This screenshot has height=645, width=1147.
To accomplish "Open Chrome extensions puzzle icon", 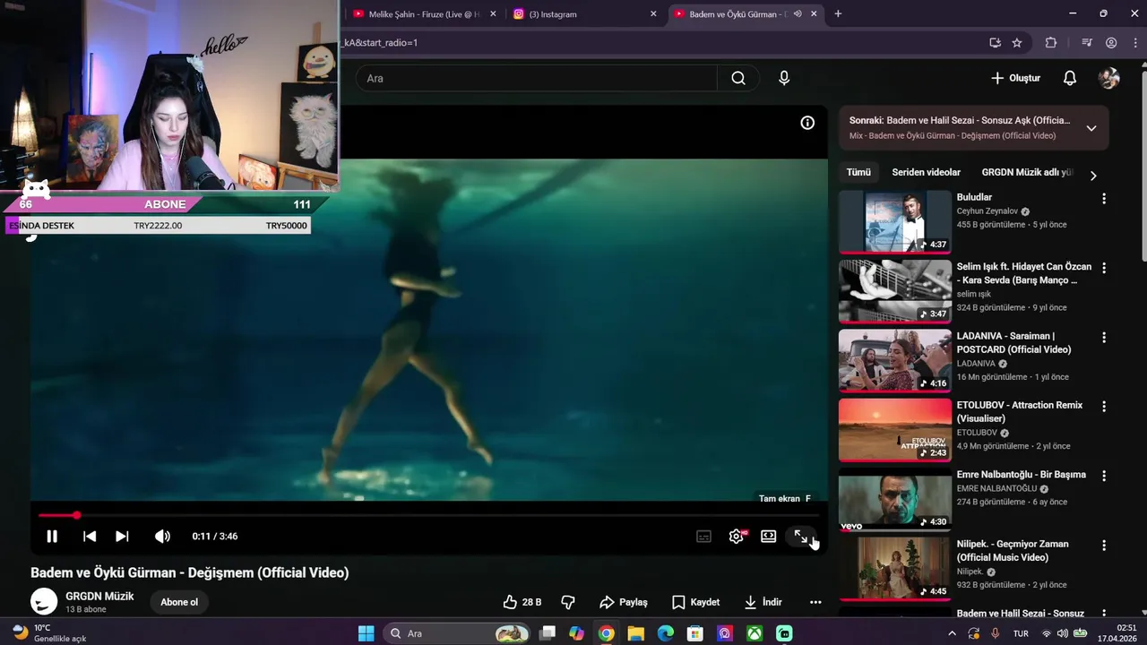I will point(1051,43).
